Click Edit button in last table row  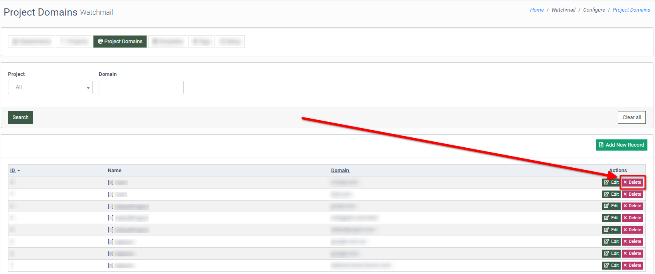coord(611,266)
